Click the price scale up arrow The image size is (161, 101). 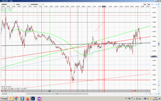pos(159,7)
